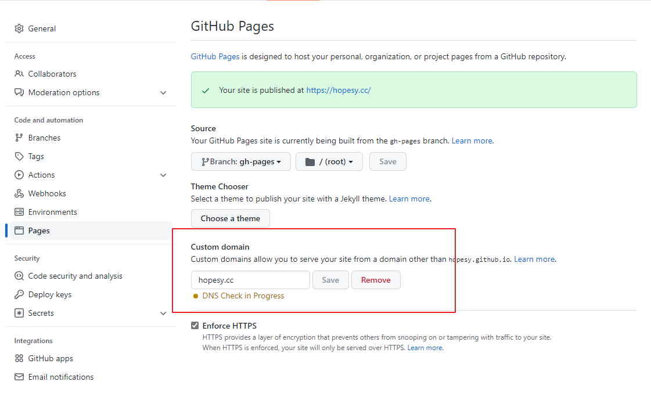The image size is (651, 407).
Task: Expand the Moderation options section
Action: tap(163, 92)
